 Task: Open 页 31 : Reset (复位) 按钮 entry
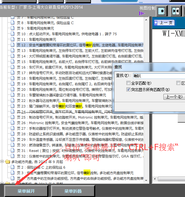[x=80, y=151]
